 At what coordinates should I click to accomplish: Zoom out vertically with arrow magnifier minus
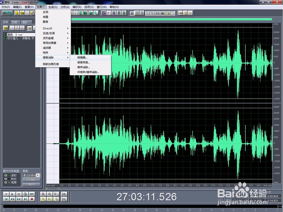pyautogui.click(x=64, y=199)
